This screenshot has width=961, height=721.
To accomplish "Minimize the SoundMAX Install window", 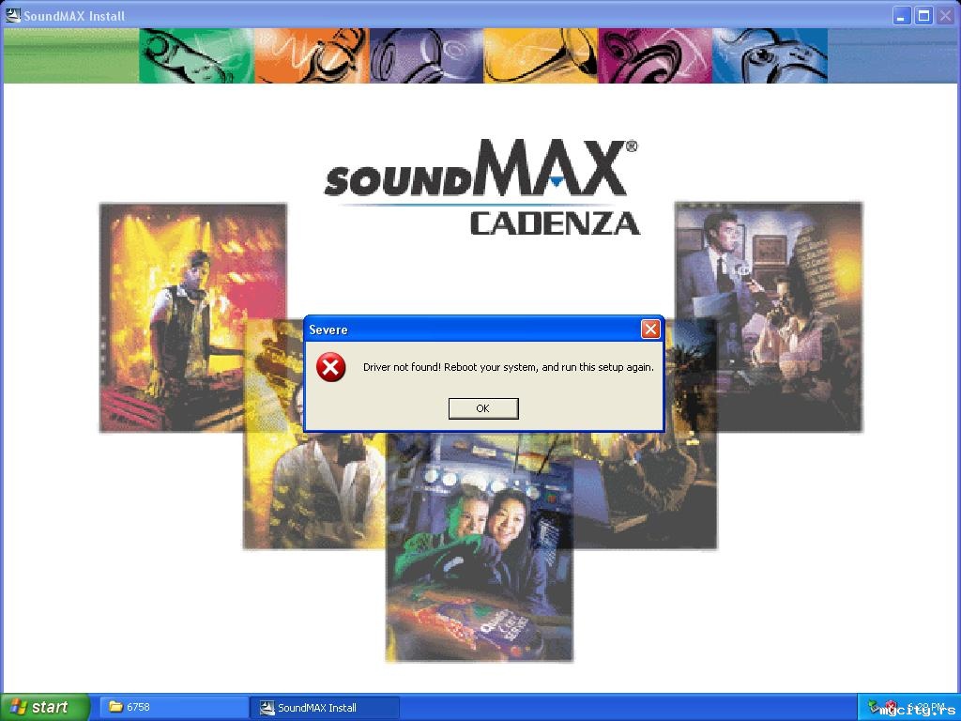I will 901,15.
